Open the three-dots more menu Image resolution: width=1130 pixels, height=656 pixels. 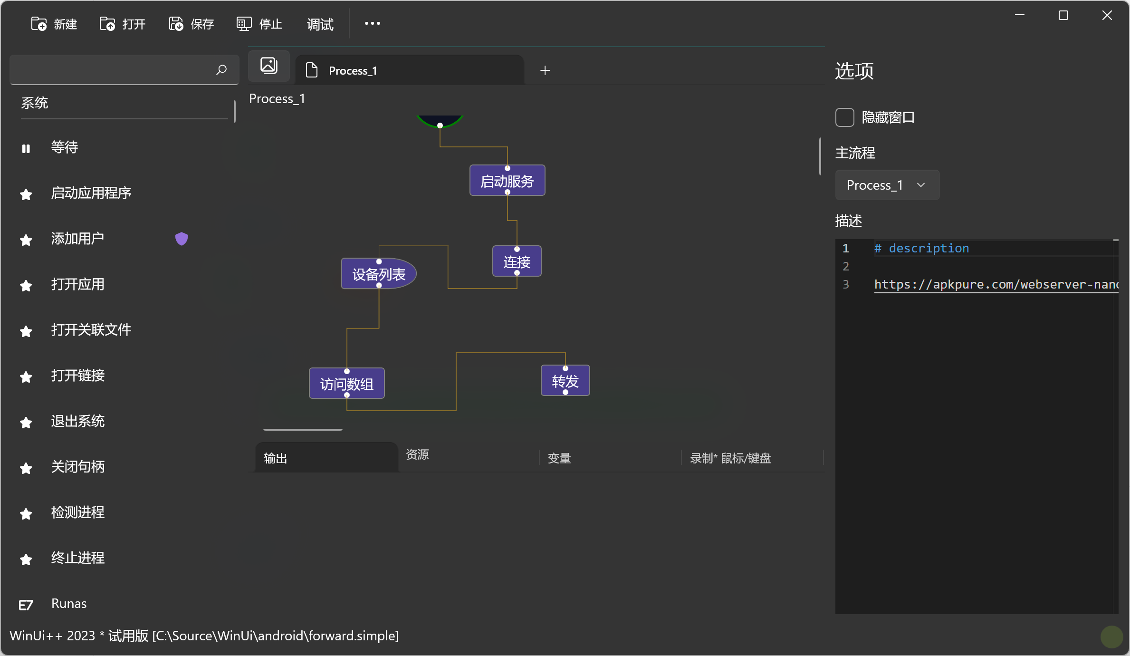pyautogui.click(x=372, y=23)
